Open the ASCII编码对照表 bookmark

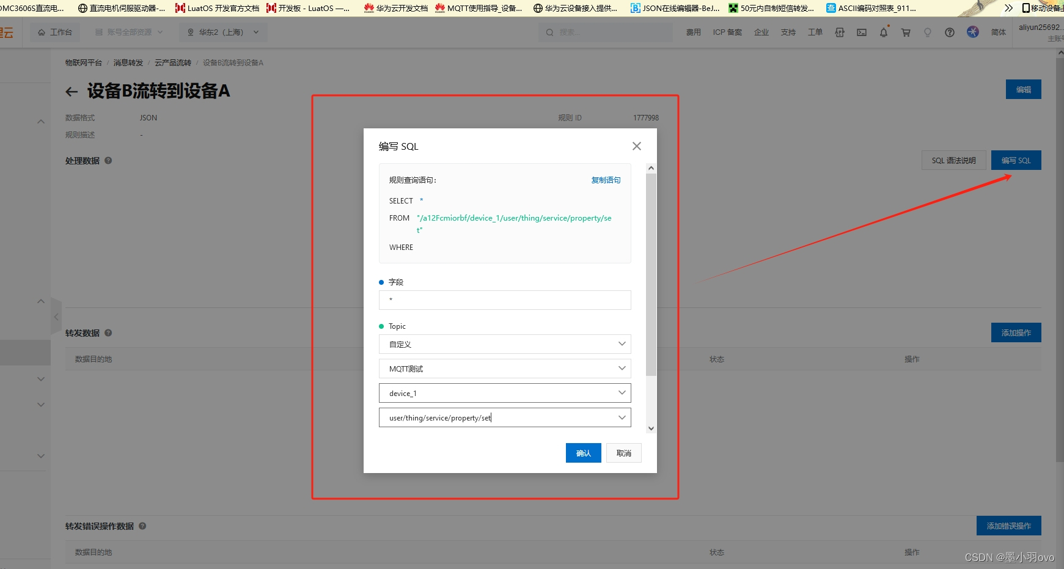pos(871,8)
